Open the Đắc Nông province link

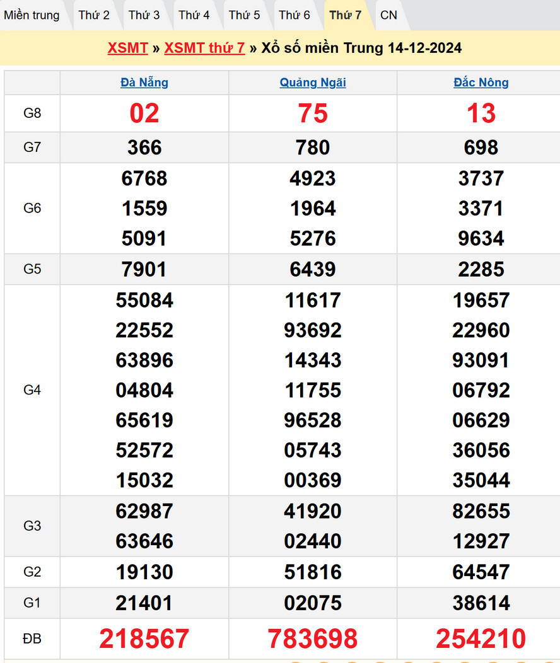[481, 83]
